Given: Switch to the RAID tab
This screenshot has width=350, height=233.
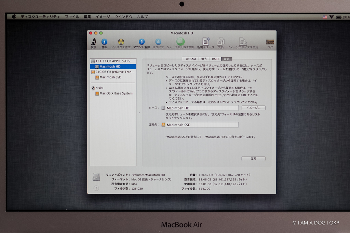Looking at the screenshot, I should (x=215, y=59).
